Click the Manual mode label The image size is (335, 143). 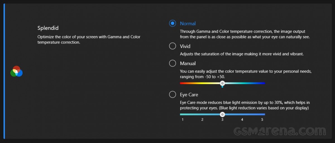coord(188,64)
